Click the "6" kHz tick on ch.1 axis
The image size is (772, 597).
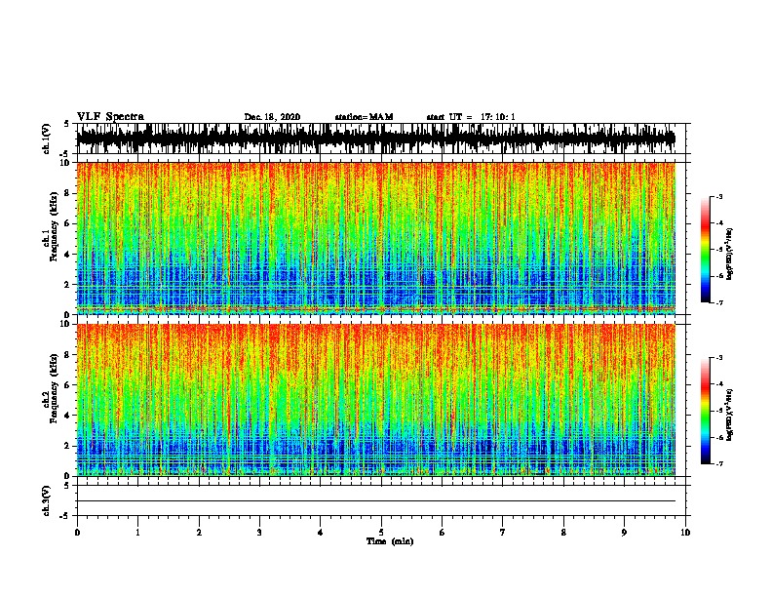67,224
